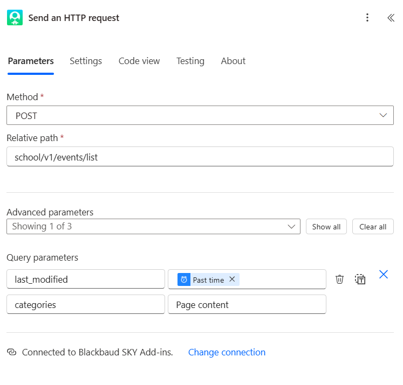Select the About tab
The image size is (403, 385).
[233, 61]
